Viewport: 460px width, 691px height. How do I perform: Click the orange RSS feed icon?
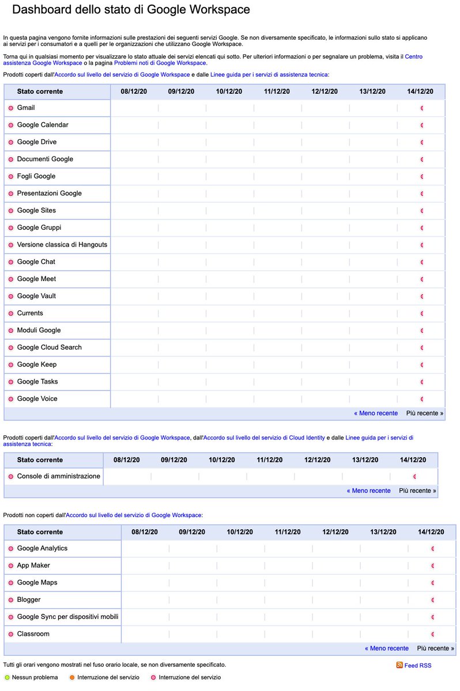[x=399, y=665]
